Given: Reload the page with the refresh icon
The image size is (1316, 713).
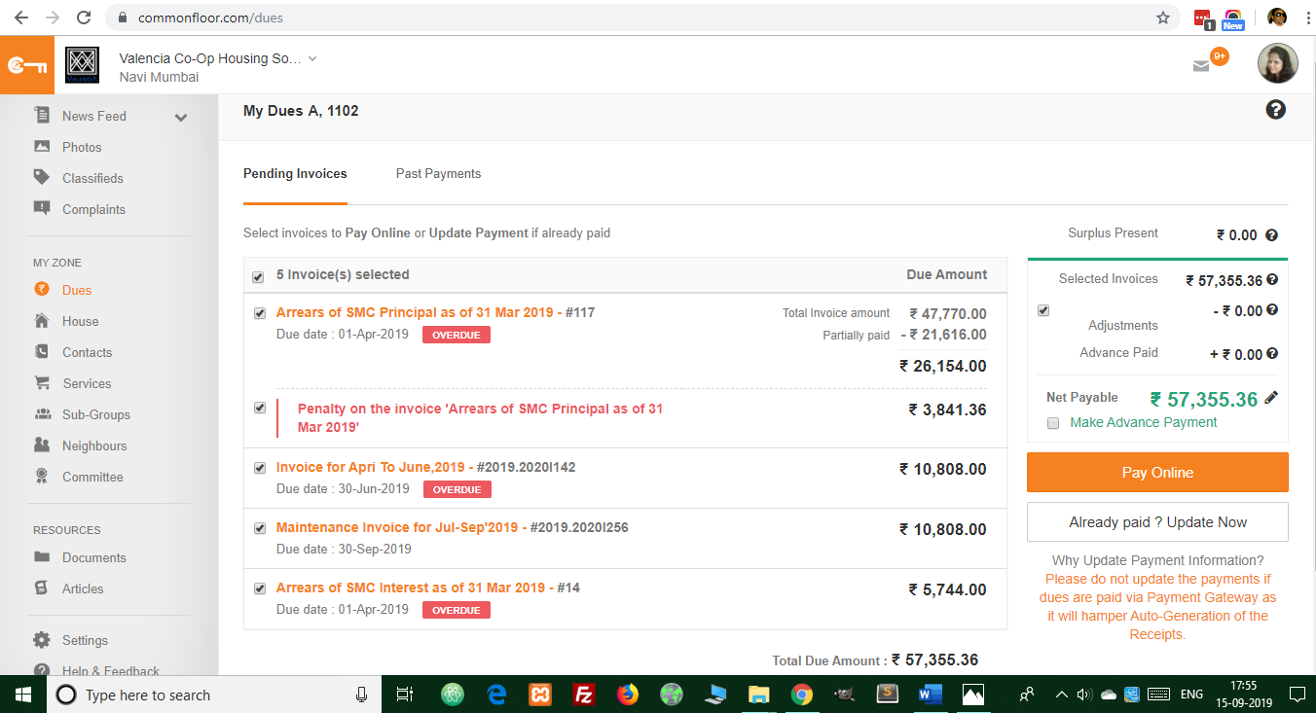Looking at the screenshot, I should (x=84, y=18).
